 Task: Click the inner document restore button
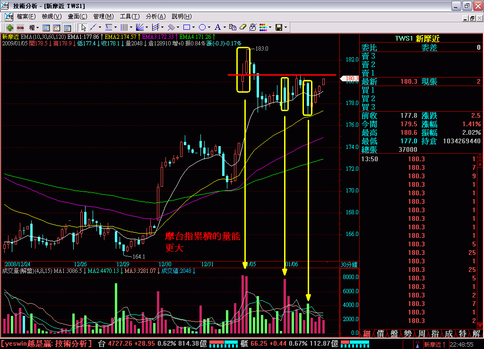[472, 18]
